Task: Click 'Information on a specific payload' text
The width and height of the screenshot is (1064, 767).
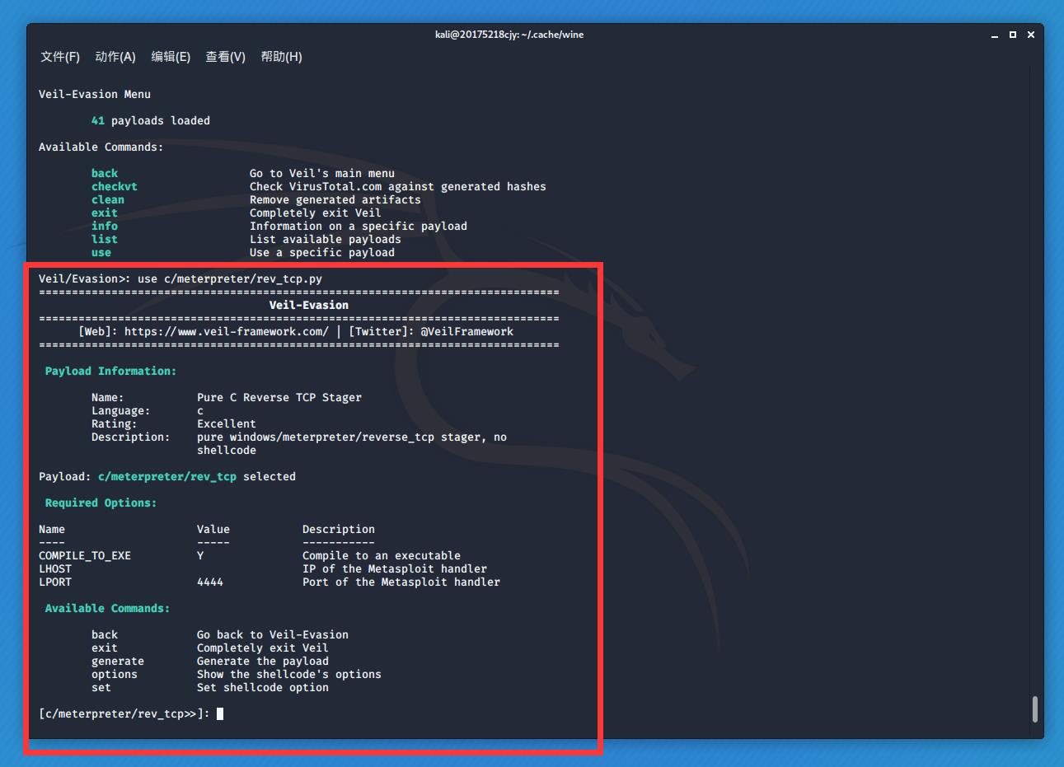Action: (359, 226)
